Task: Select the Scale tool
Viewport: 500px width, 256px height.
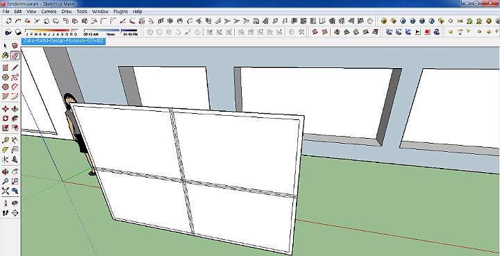Action: (6, 128)
